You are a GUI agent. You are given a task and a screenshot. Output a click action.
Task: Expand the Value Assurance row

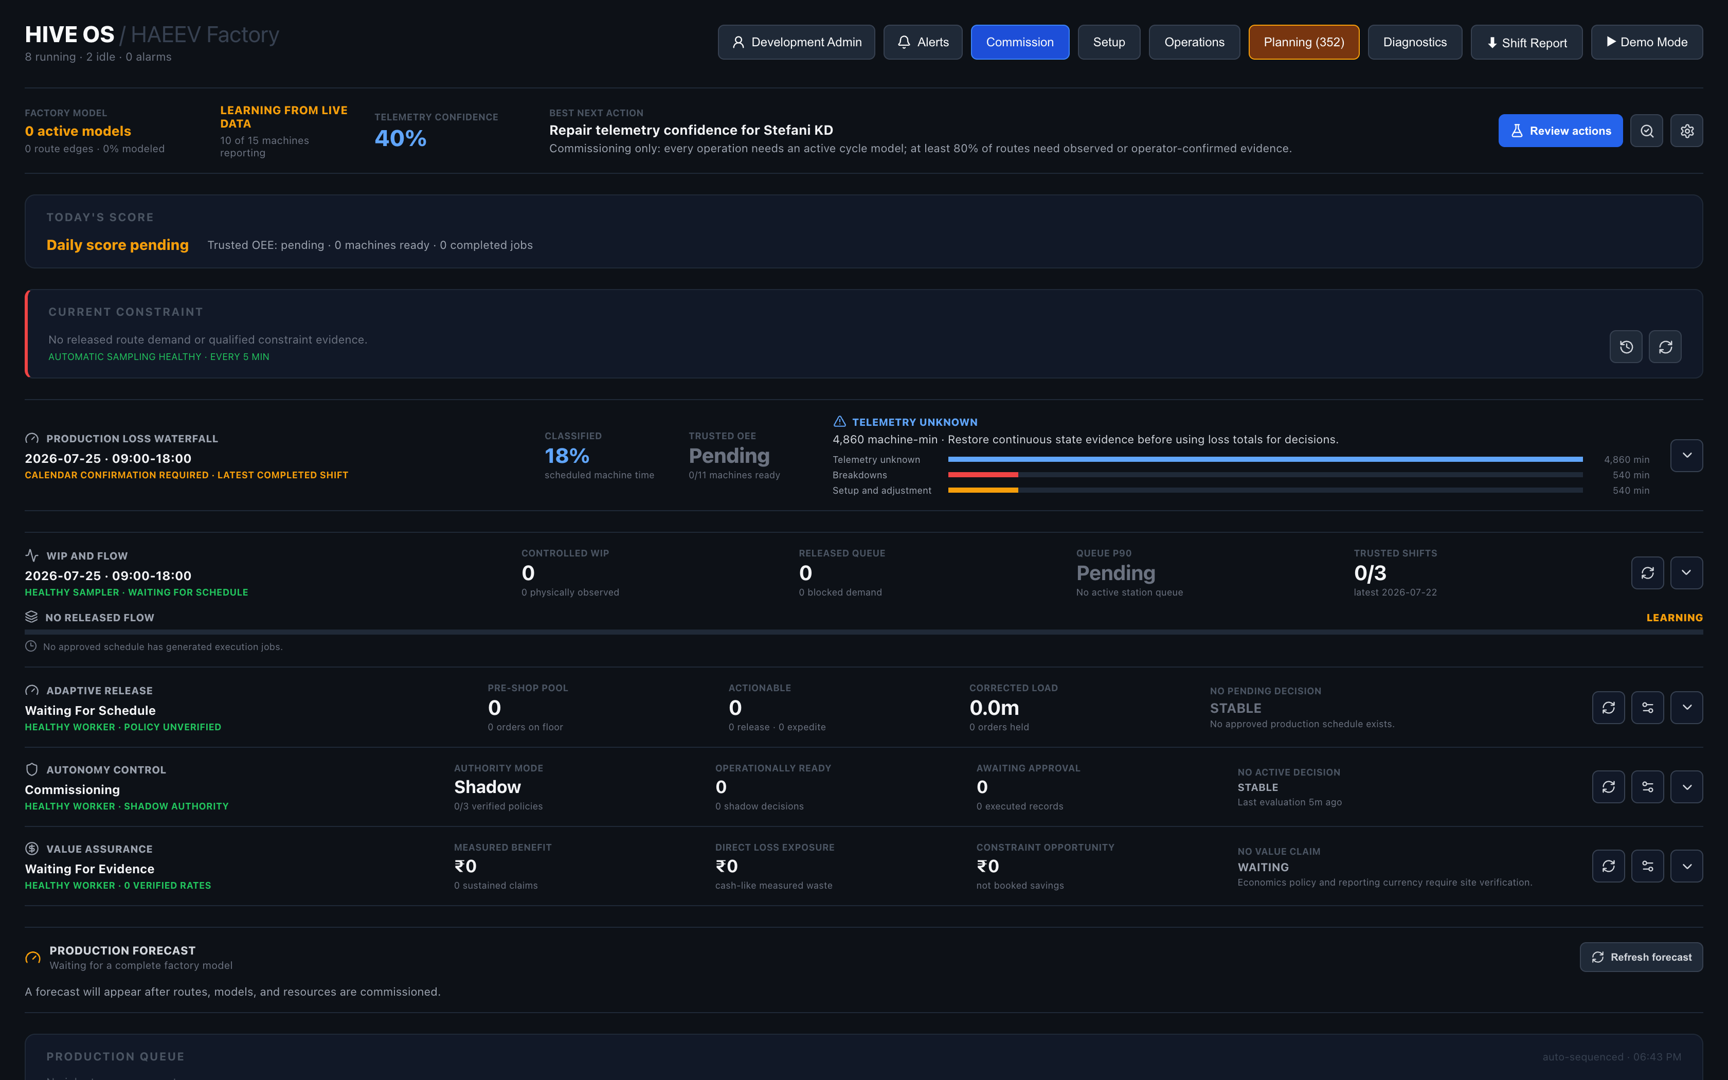point(1686,866)
